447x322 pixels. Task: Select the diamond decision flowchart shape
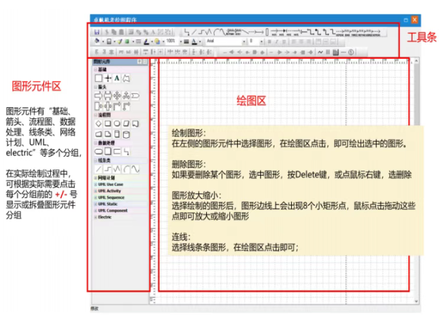click(x=99, y=123)
